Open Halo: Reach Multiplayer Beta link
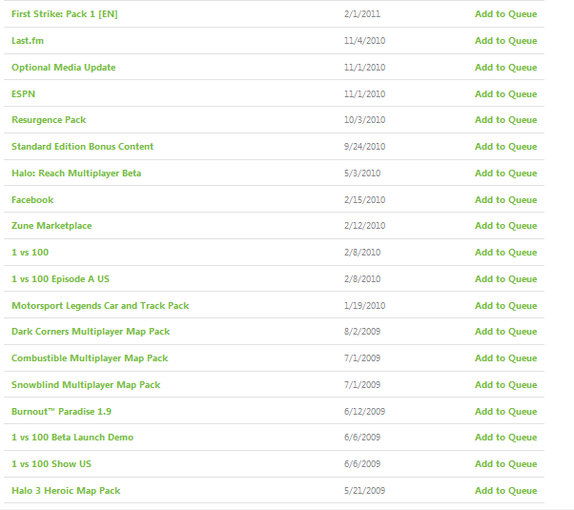574x510 pixels. coord(76,173)
